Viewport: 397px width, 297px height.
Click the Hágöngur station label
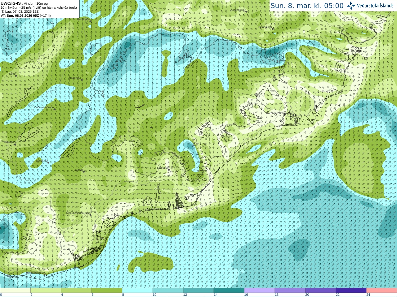[x=75, y=78]
